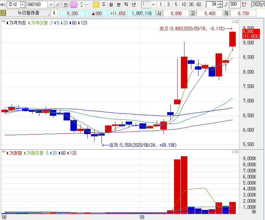The height and width of the screenshot is (220, 265).
Task: Select the 분 minute chart period
Action: click(119, 4)
